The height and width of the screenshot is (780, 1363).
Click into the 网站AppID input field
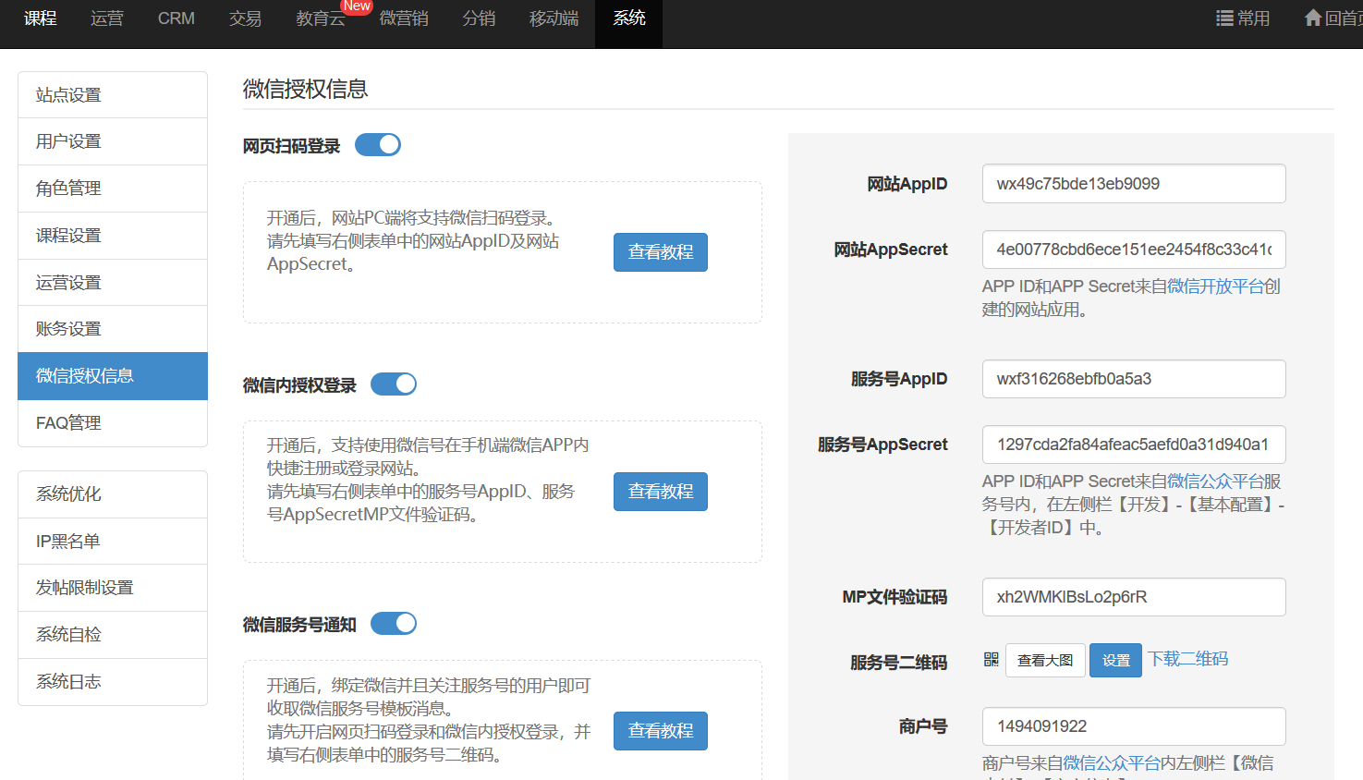(1134, 184)
